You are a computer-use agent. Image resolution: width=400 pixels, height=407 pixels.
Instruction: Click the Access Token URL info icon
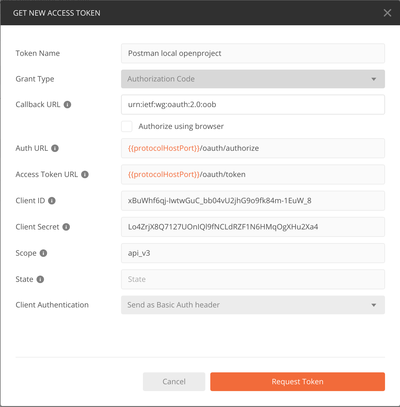click(85, 175)
